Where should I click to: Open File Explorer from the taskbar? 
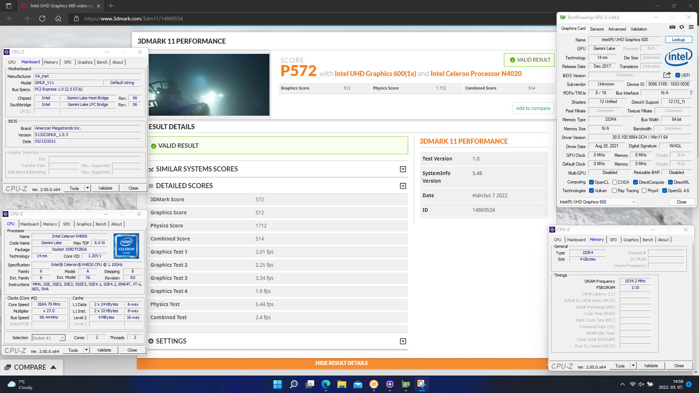click(341, 384)
